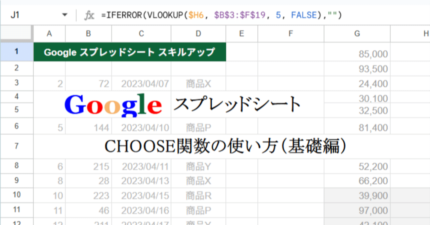Select column G header
Screen dimensions: 430x225
coord(357,34)
